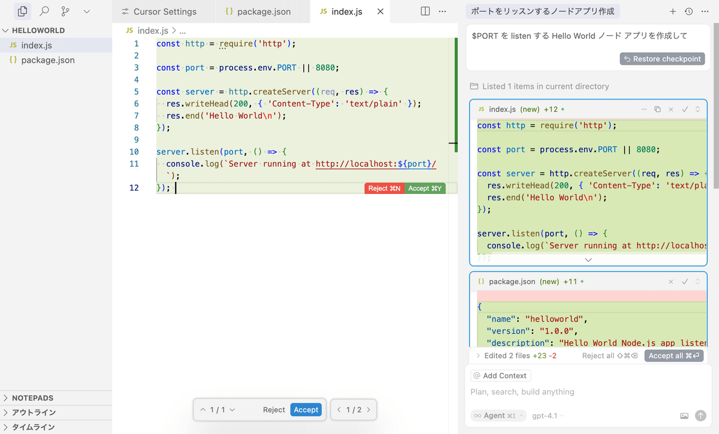Open the Source Control branch icon
Viewport: 719px width, 434px height.
66,11
